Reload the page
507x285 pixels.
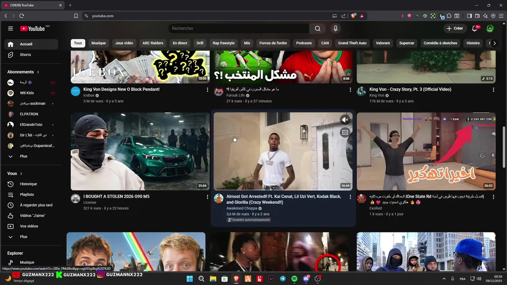tap(21, 16)
